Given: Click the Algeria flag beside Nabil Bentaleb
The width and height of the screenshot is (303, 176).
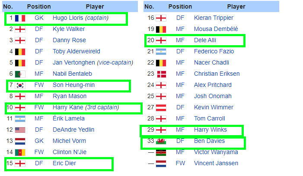Looking at the screenshot, I should point(20,74).
